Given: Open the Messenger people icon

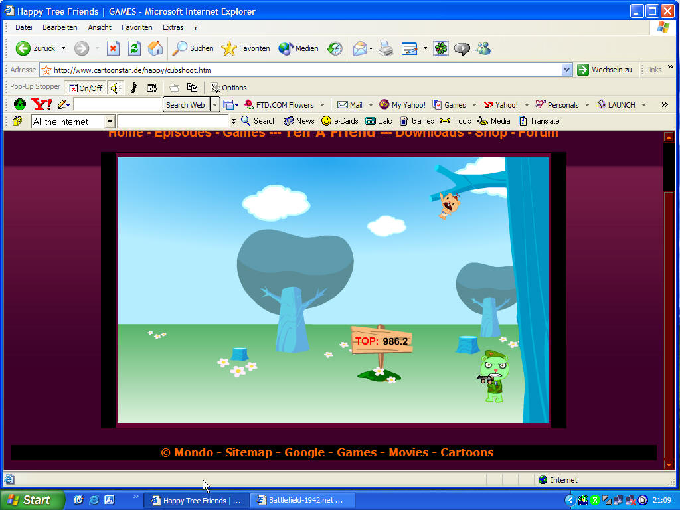Looking at the screenshot, I should pyautogui.click(x=483, y=48).
